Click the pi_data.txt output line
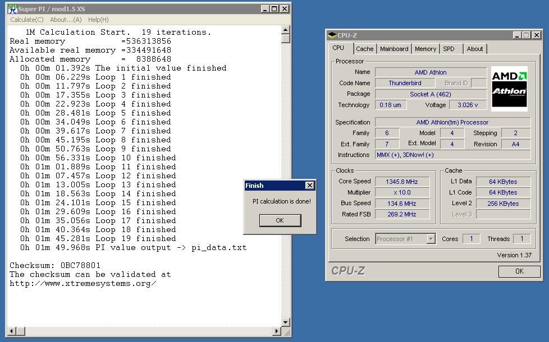 [134, 248]
